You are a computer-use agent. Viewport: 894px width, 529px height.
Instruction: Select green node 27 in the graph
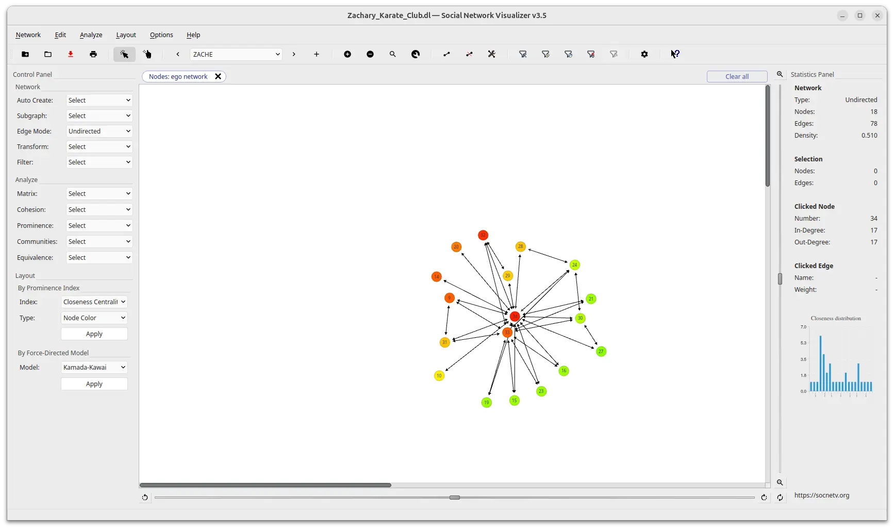point(601,352)
